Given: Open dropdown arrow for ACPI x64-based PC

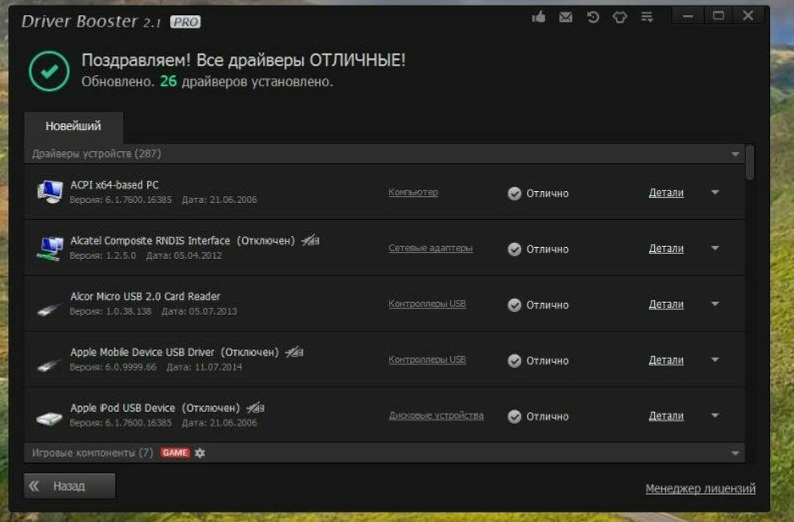Looking at the screenshot, I should point(715,193).
